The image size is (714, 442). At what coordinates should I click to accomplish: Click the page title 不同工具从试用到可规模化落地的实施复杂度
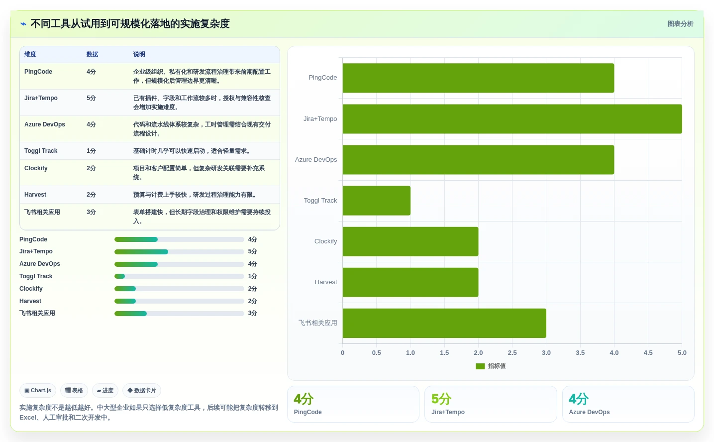(x=130, y=24)
